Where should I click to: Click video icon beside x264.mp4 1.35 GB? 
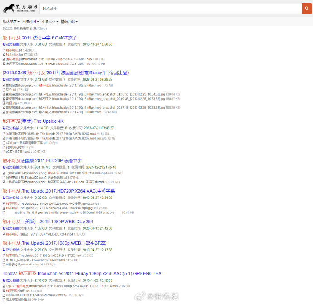(x=4, y=234)
